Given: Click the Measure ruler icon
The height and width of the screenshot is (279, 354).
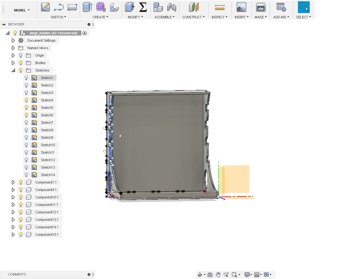Looking at the screenshot, I should coord(220,7).
